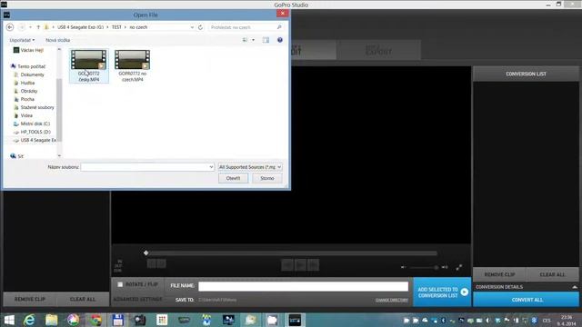582x327 pixels.
Task: Expand view options dropdown arrow
Action: (x=253, y=40)
